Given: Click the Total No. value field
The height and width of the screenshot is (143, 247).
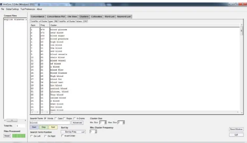Looking at the screenshot, I should 21,126.
